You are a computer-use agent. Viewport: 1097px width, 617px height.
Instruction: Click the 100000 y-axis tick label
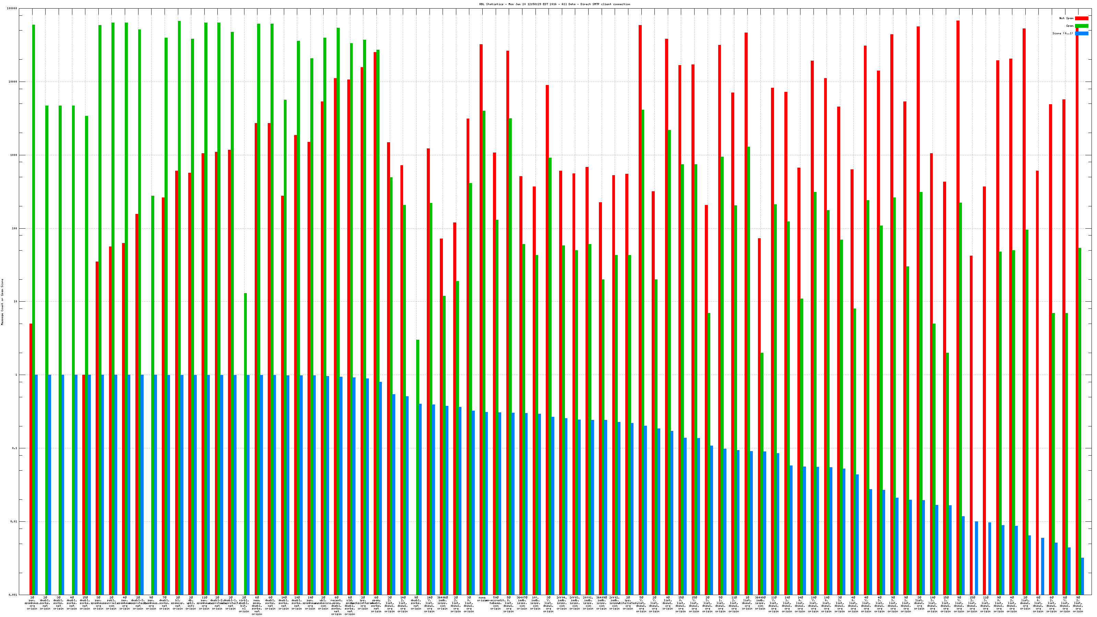[12, 9]
